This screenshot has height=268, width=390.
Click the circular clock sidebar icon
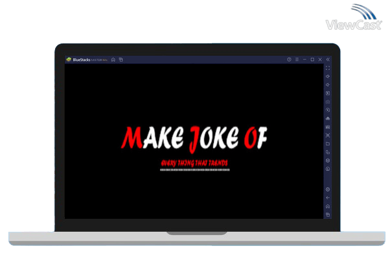[x=328, y=169]
